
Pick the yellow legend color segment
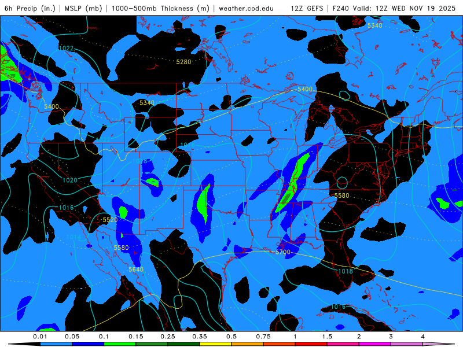[x=215, y=344]
